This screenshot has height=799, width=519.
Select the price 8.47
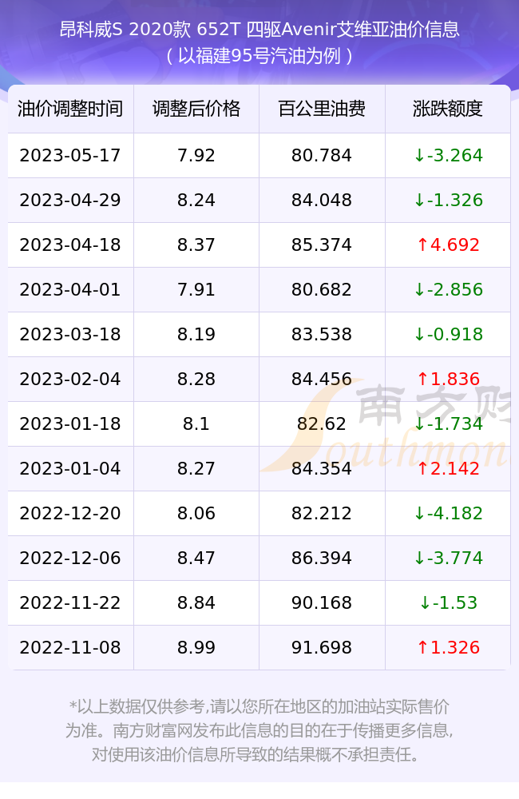coord(196,559)
